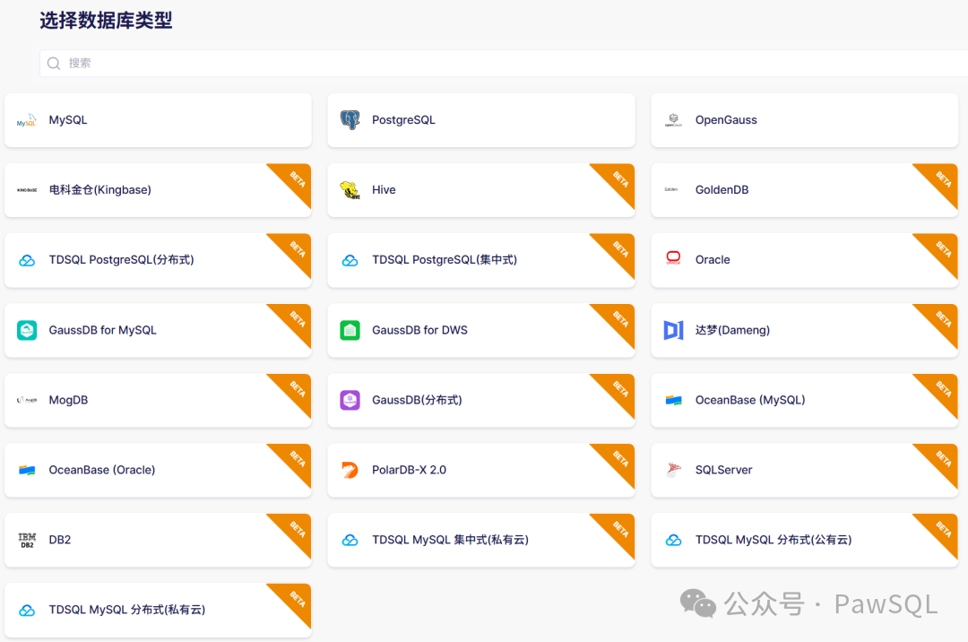968x642 pixels.
Task: Click the OpenGauss logo icon
Action: [x=673, y=120]
